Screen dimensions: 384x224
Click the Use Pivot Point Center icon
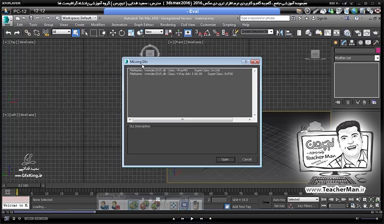[x=169, y=33]
